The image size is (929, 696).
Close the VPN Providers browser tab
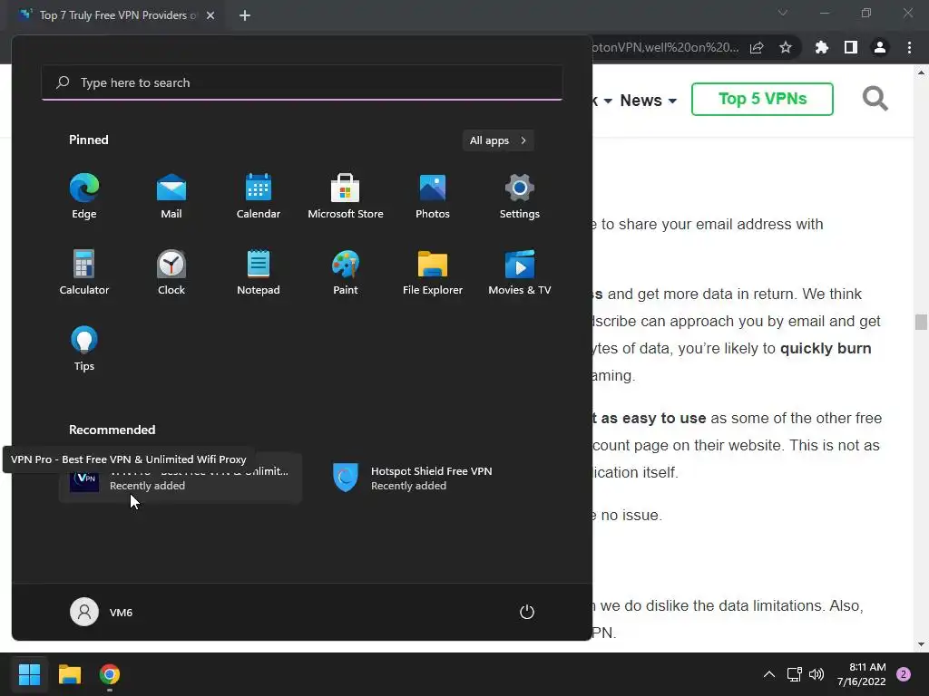tap(210, 15)
